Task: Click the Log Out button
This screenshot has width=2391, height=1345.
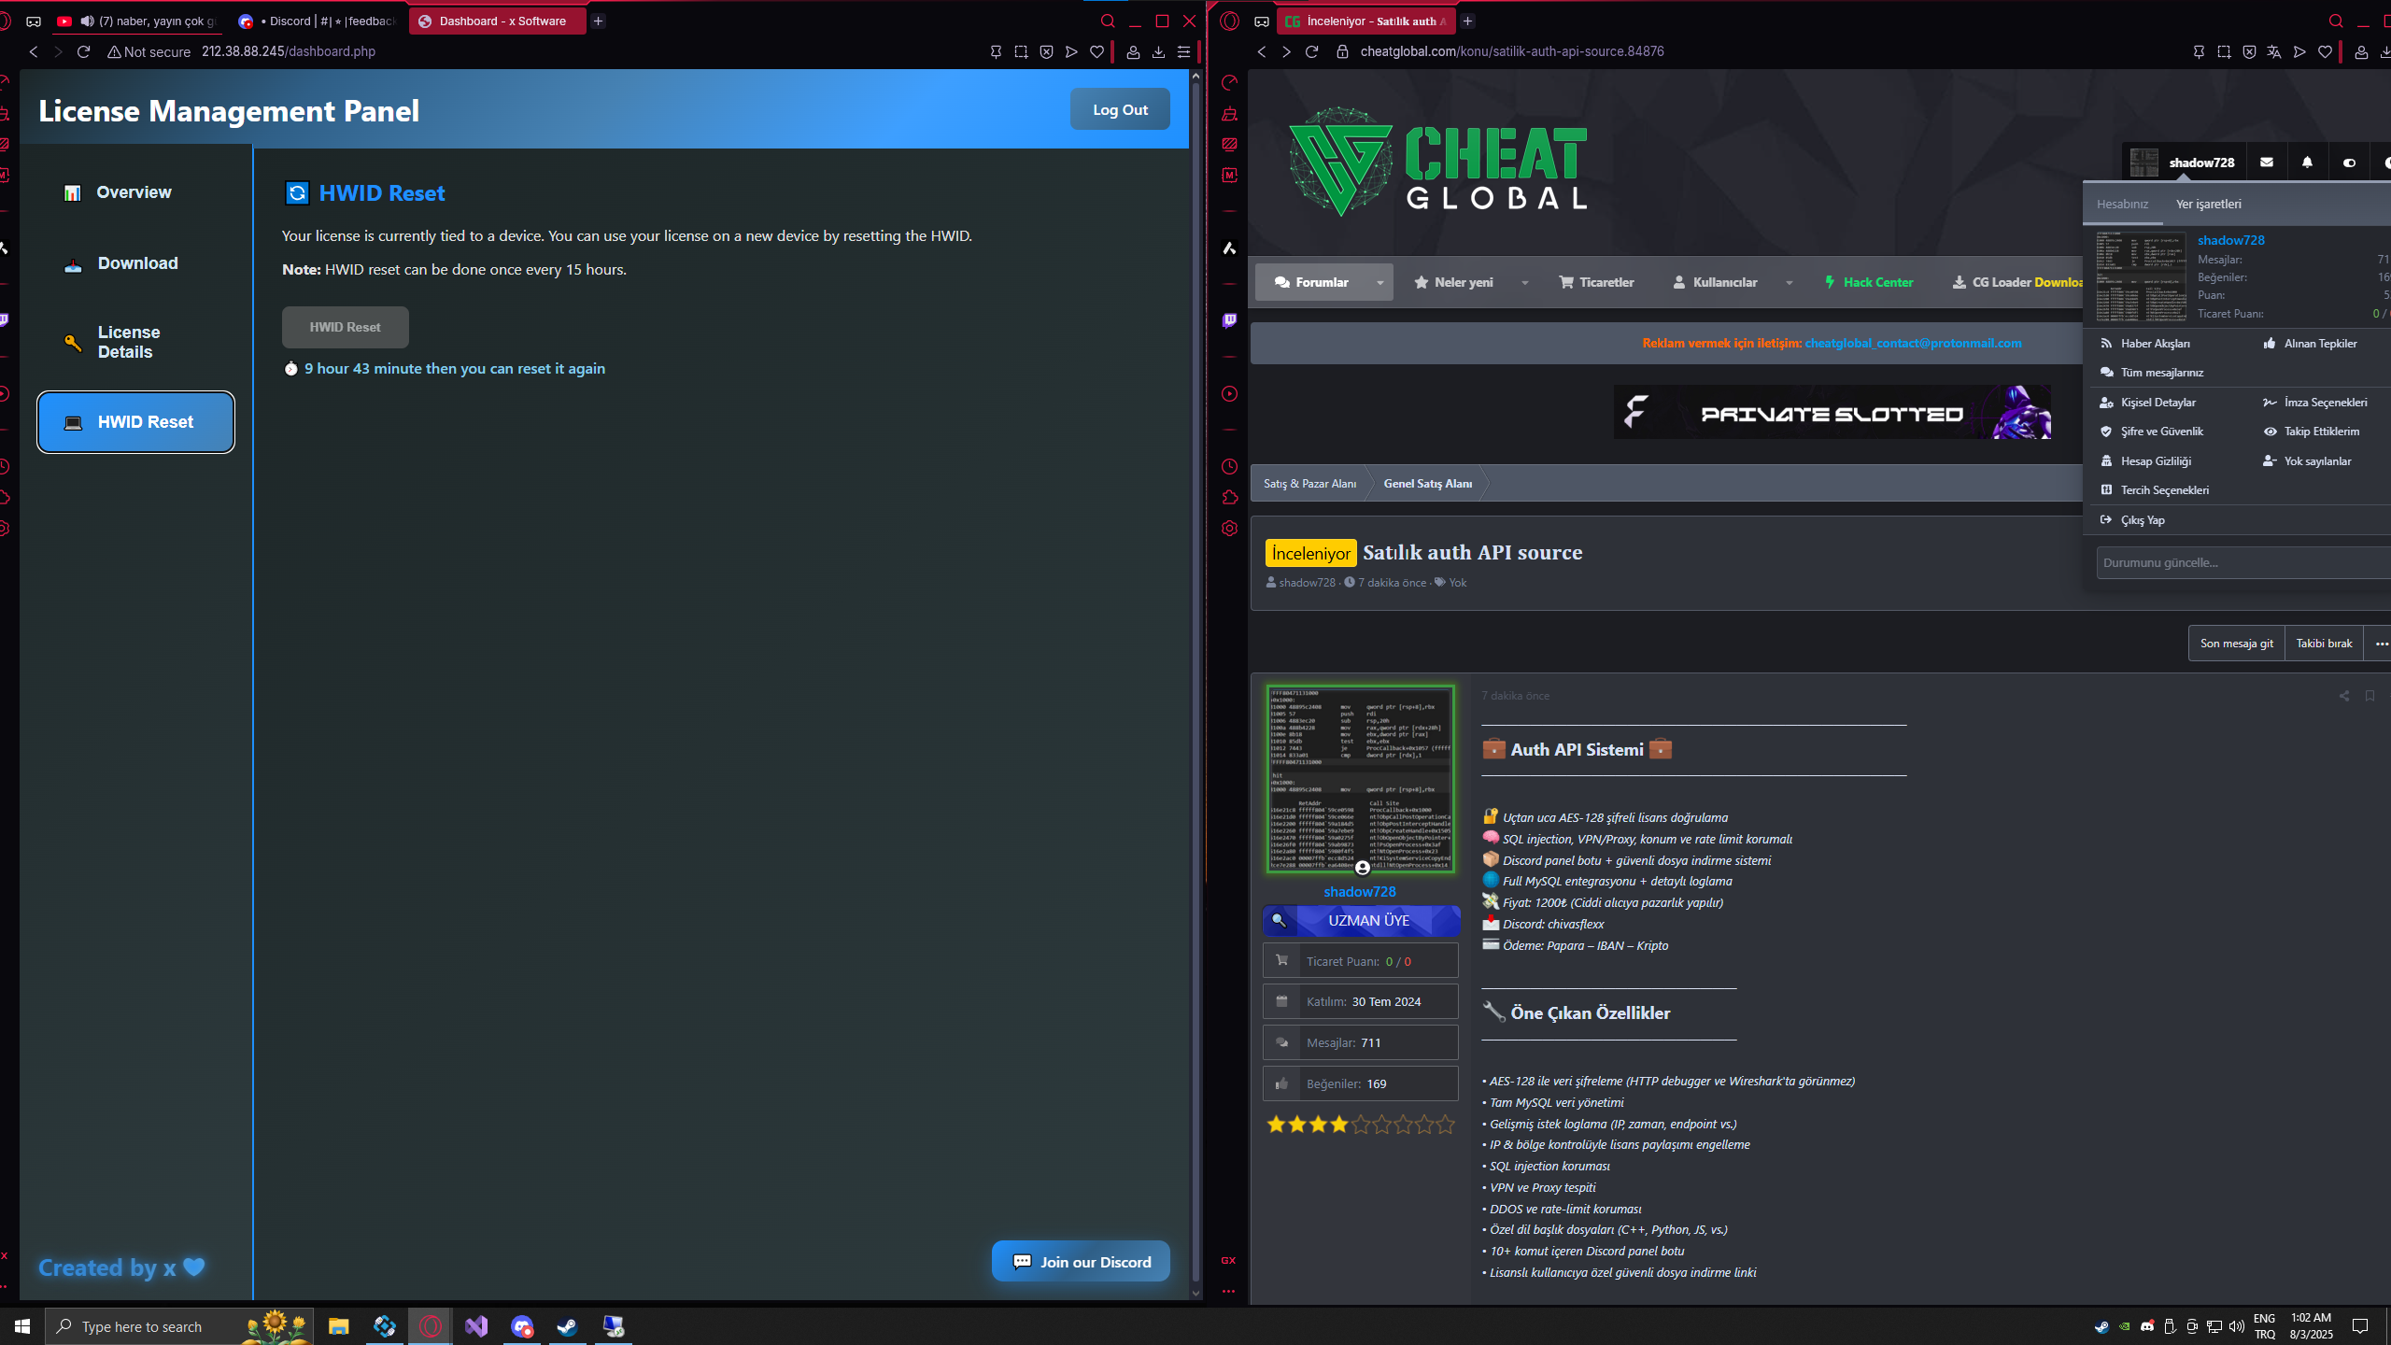Action: [x=1120, y=109]
